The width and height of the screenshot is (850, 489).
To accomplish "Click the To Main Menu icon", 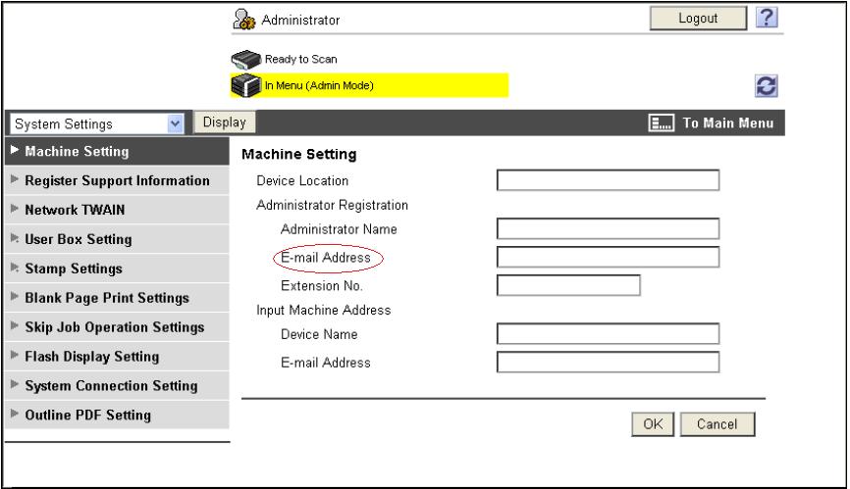I will point(662,122).
